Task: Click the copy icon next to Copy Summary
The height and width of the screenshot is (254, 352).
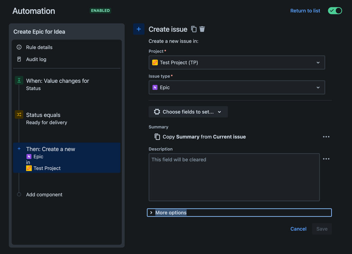Action: click(x=157, y=137)
